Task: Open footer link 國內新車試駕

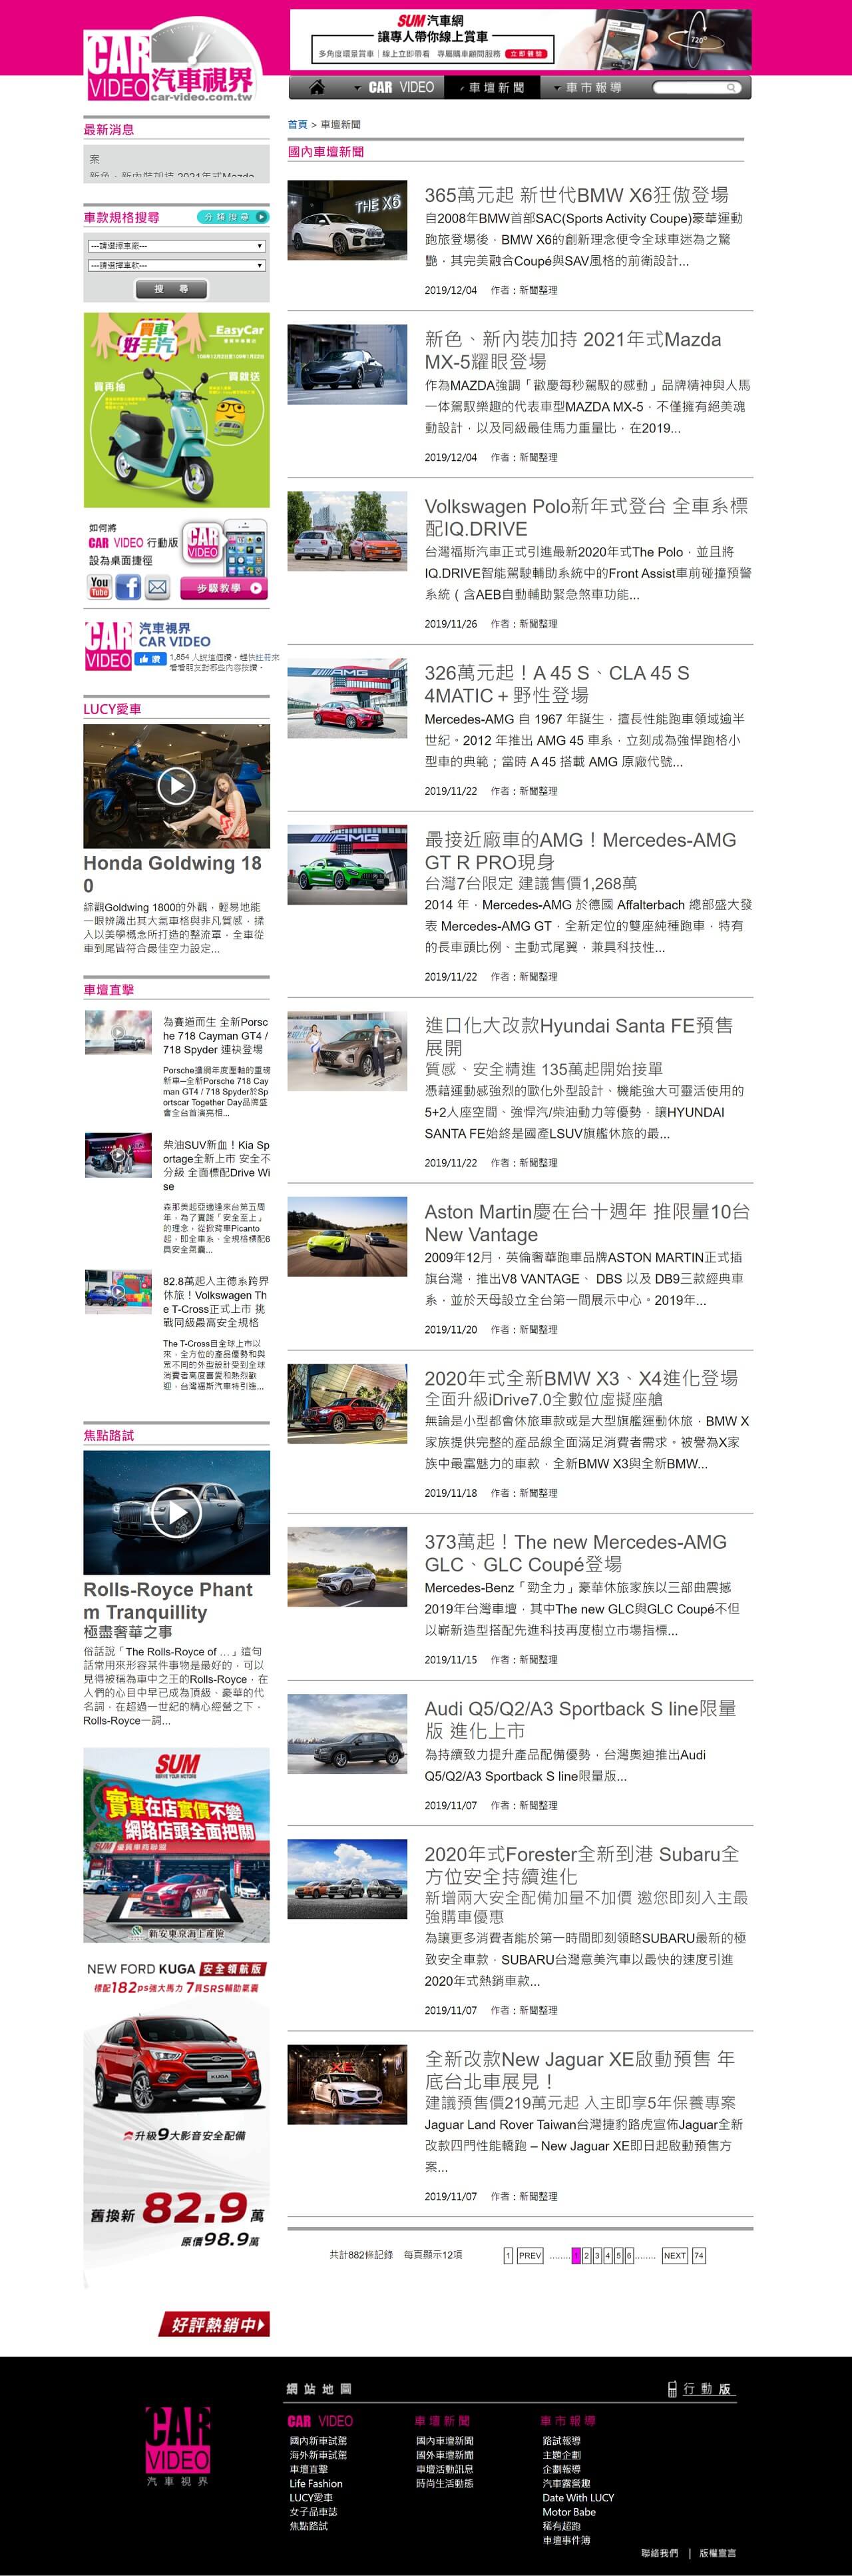Action: [319, 2440]
